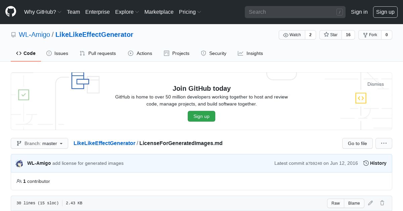This screenshot has width=403, height=211.
Task: Star the LikeLikeEffectGenerator repository
Action: [330, 35]
